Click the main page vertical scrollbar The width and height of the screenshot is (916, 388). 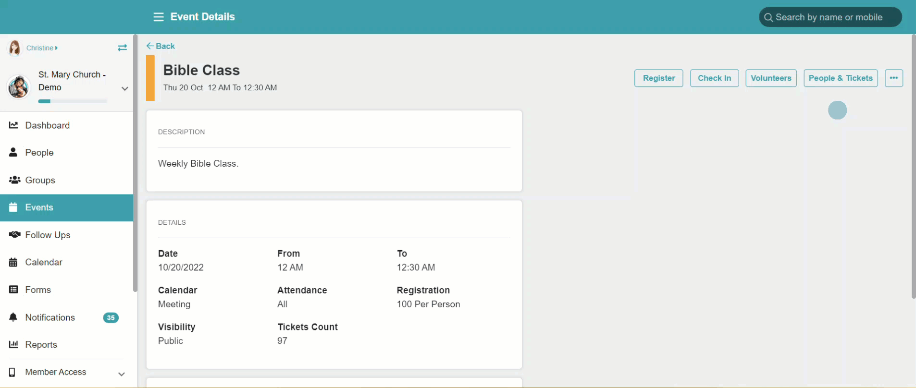pos(913,166)
